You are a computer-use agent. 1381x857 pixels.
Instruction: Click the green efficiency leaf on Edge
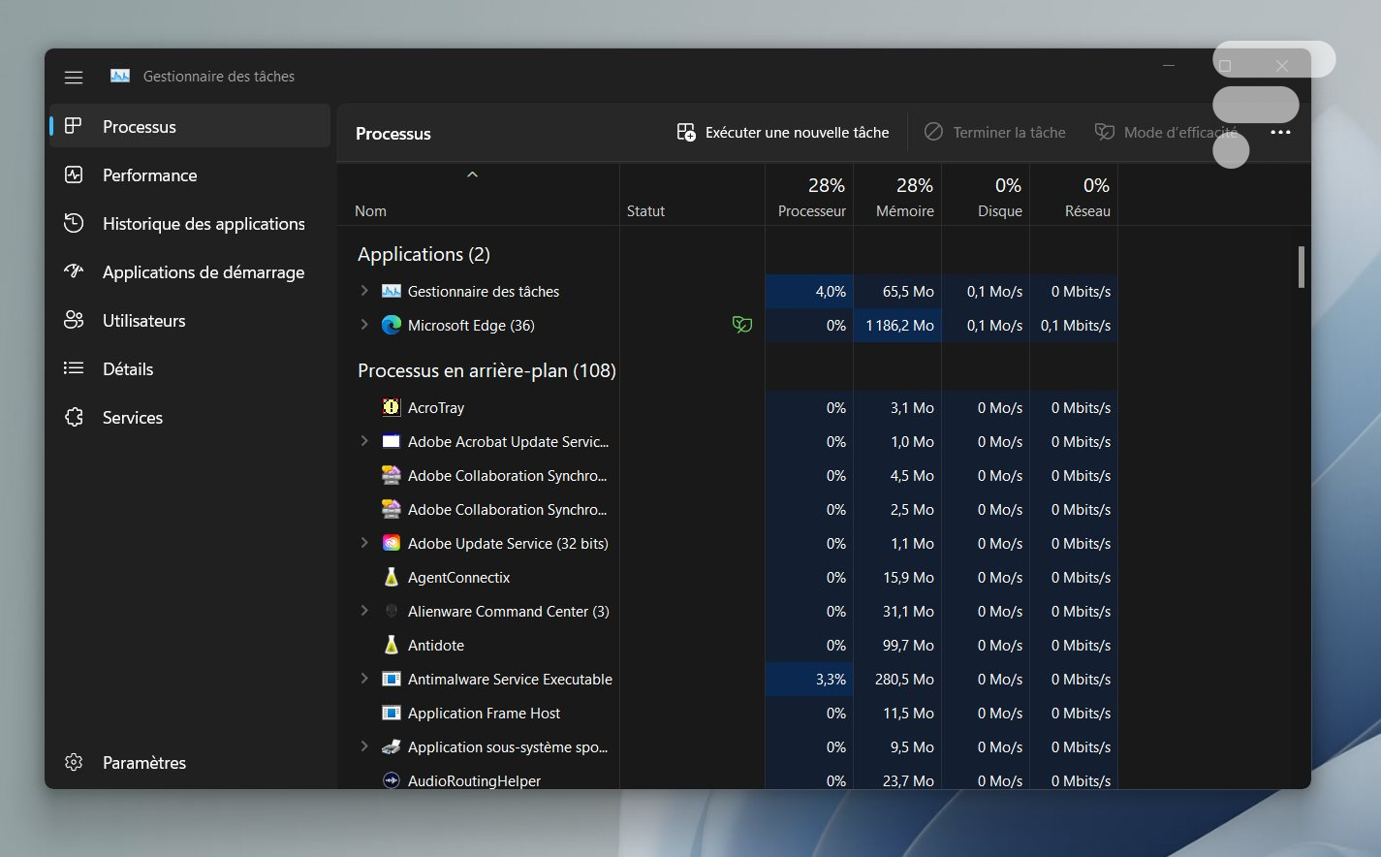[x=741, y=326]
